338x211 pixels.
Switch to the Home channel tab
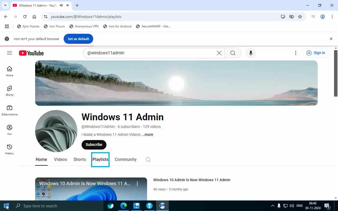click(41, 160)
